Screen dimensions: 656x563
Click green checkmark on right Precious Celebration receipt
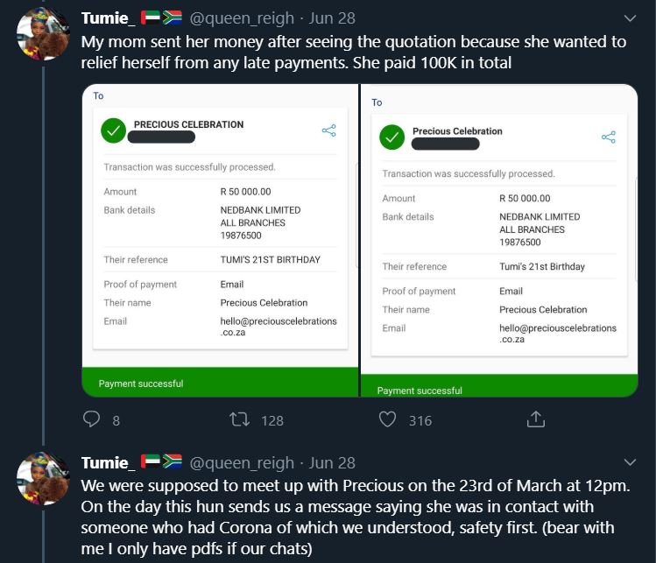point(392,137)
